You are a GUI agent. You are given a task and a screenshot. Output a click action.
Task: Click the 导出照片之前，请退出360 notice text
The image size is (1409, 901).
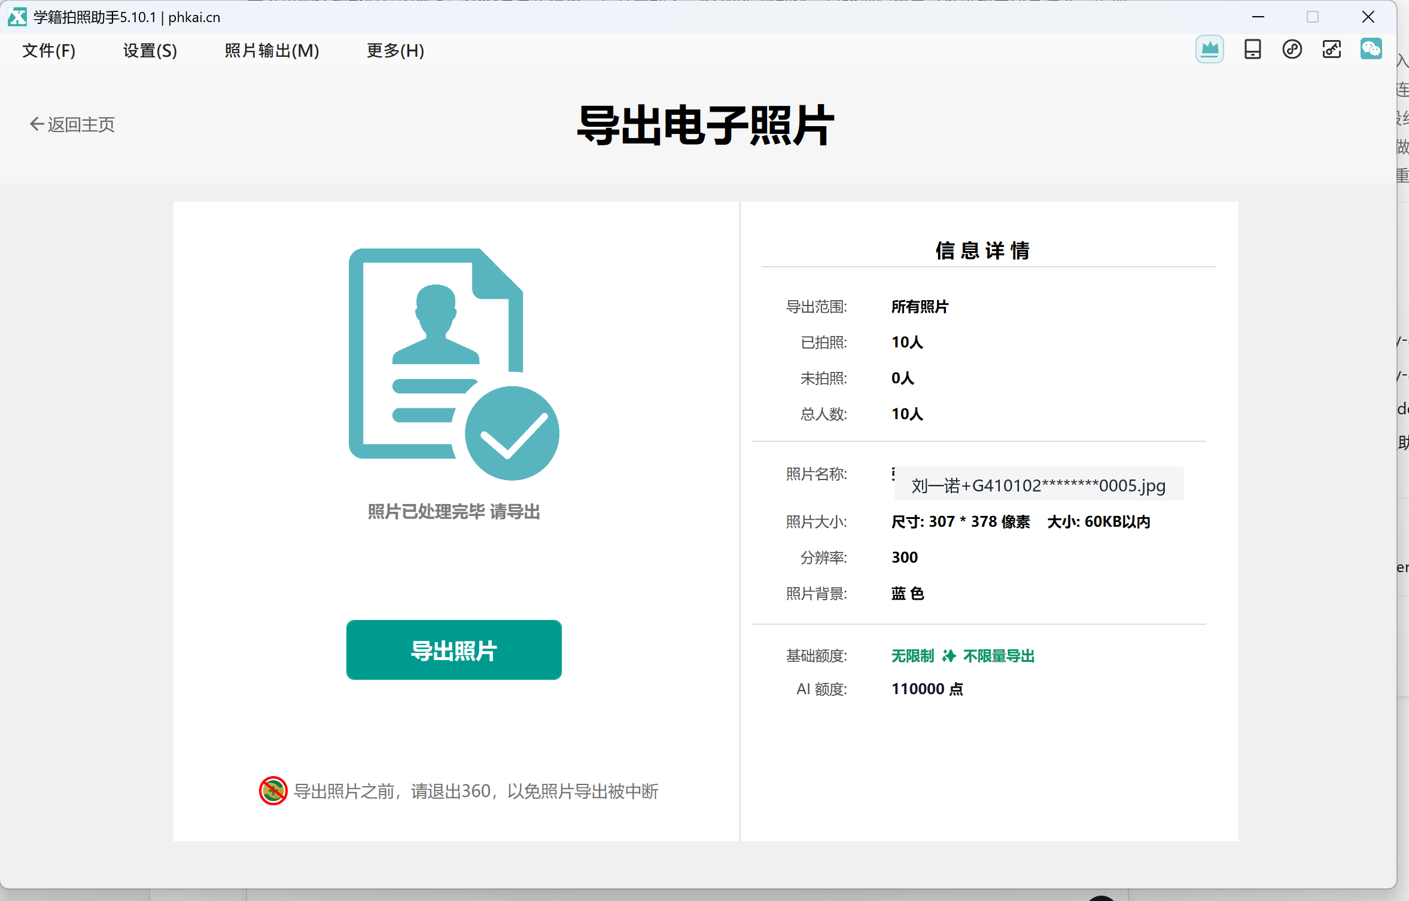pyautogui.click(x=476, y=791)
